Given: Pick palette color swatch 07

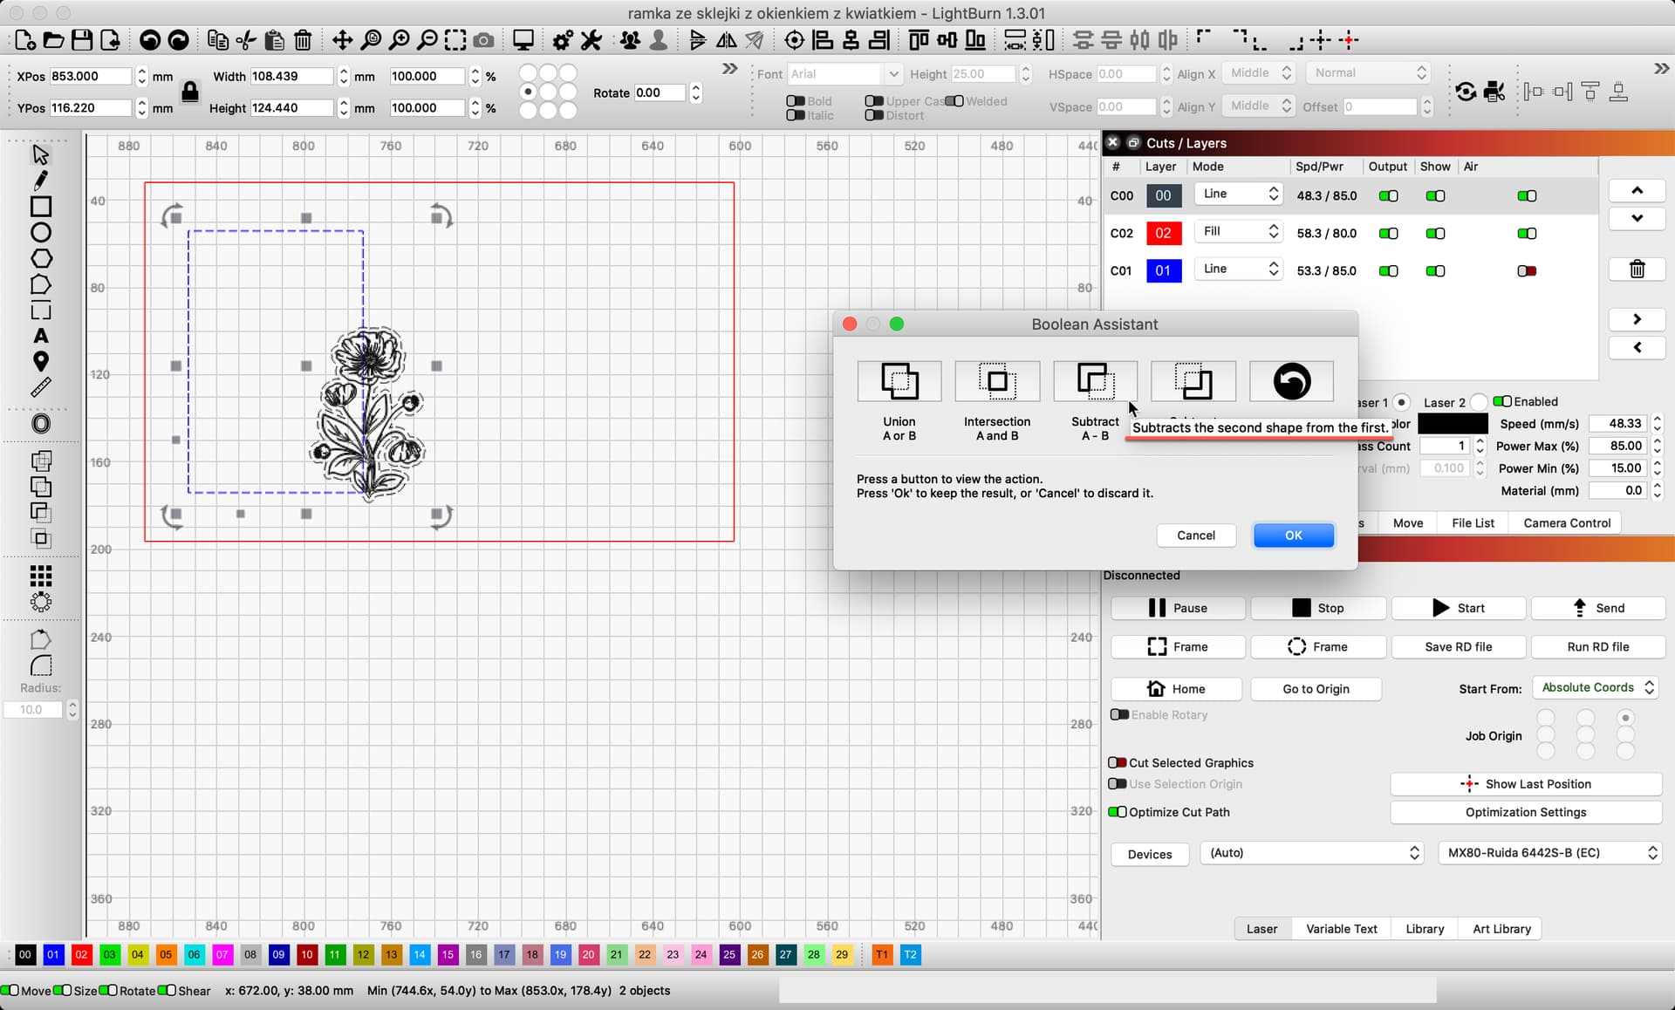Looking at the screenshot, I should click(x=222, y=955).
